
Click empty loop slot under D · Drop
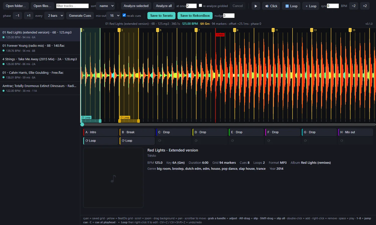[x=210, y=141]
